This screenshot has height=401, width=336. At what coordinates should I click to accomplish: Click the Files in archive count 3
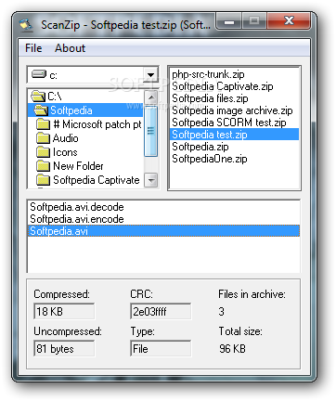(x=221, y=311)
